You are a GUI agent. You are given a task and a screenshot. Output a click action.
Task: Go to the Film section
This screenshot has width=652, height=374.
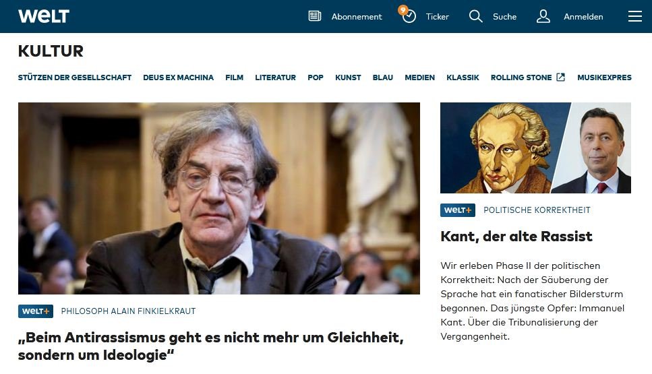click(234, 77)
